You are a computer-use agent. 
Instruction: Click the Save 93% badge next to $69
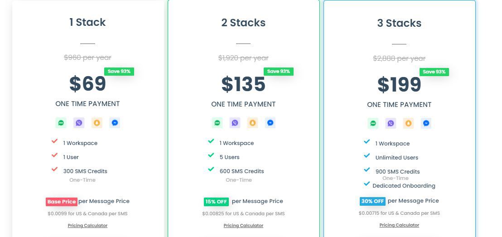tap(119, 71)
